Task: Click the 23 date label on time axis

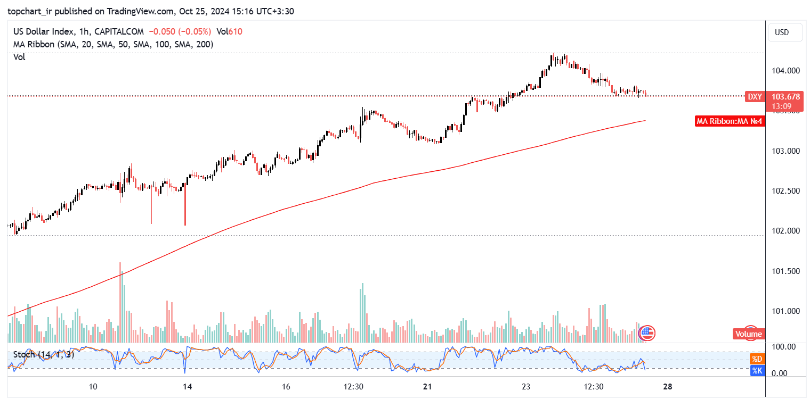Action: point(526,387)
